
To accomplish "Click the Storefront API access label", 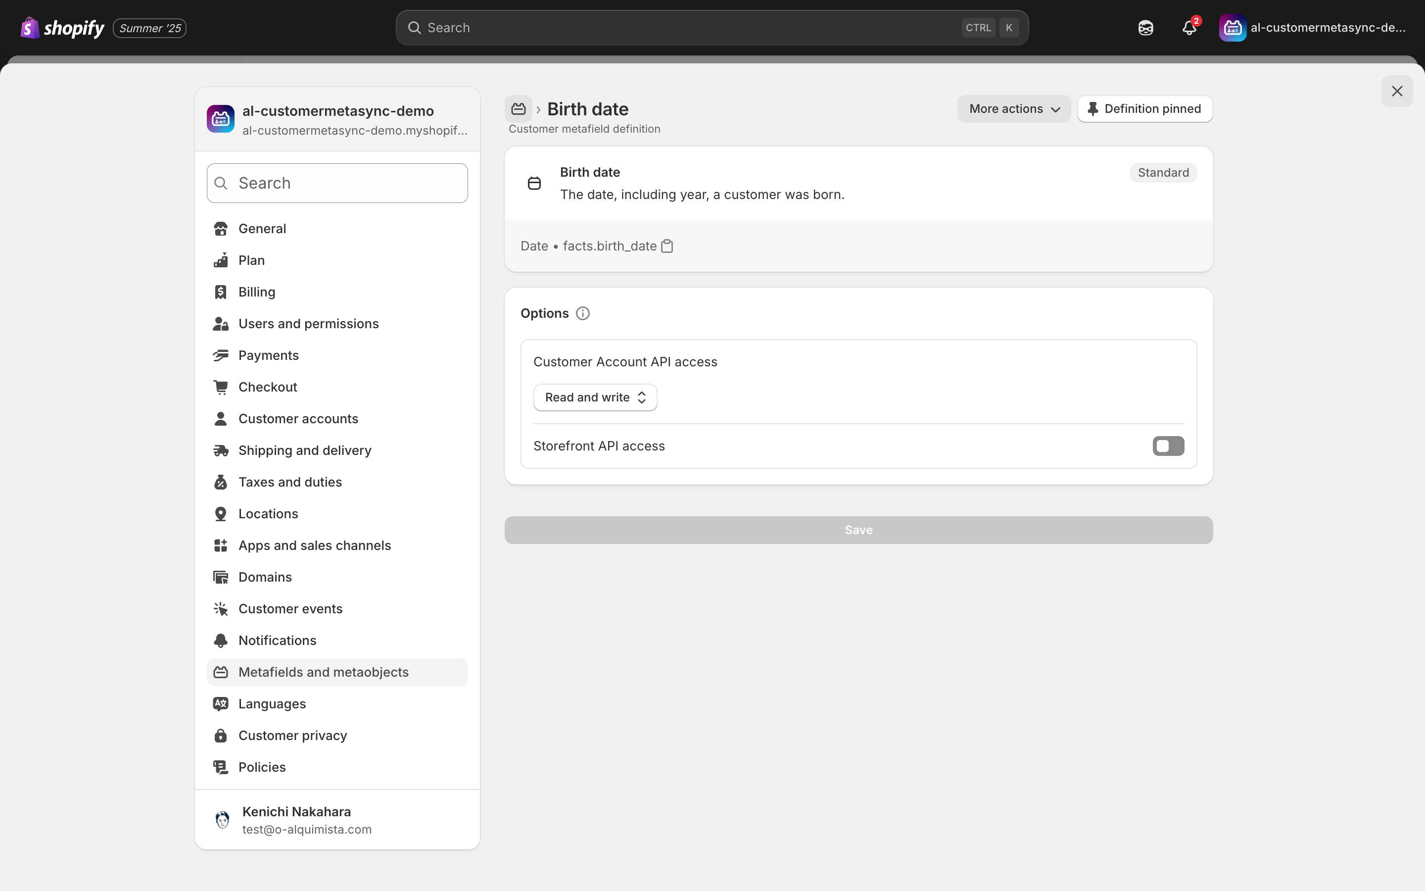I will click(599, 446).
